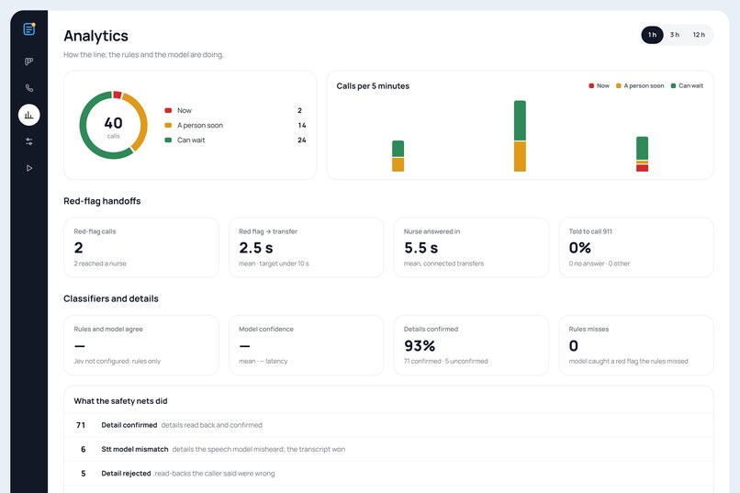Open the play simulator sidebar icon

pyautogui.click(x=29, y=168)
